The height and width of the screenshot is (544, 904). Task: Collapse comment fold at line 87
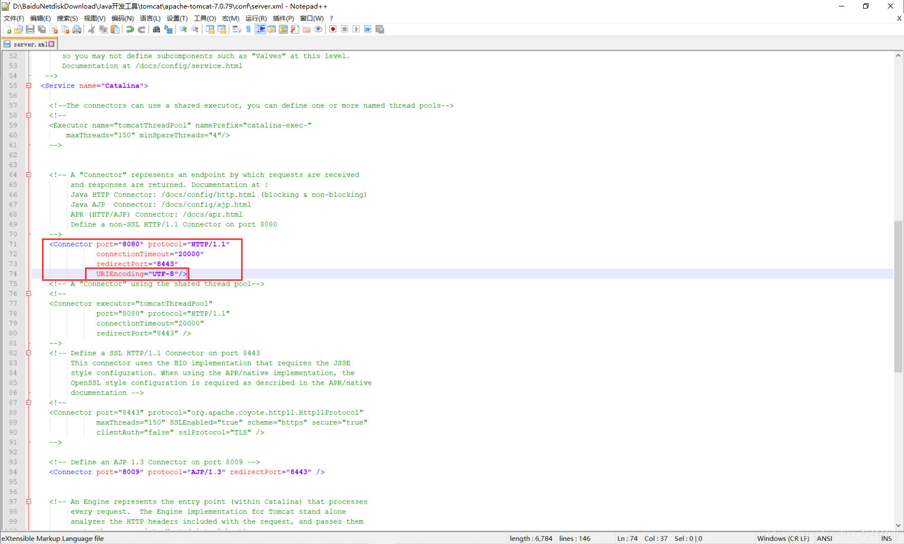29,402
